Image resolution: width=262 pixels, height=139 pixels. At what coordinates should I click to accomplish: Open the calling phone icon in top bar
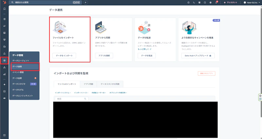[194, 3]
